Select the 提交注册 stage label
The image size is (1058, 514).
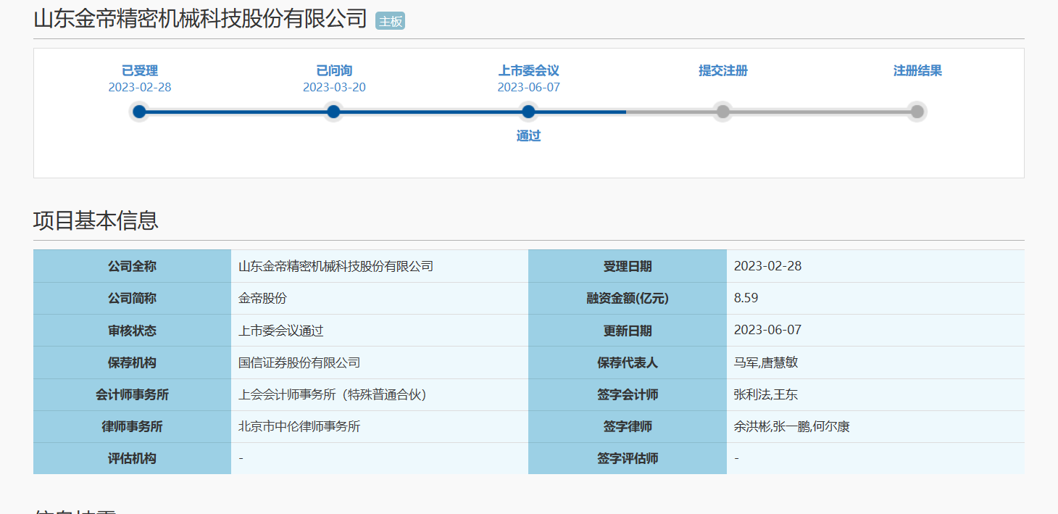coord(723,70)
